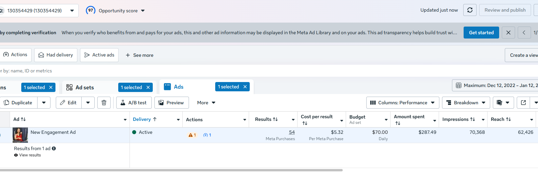Delete the selected ad with trash icon

pyautogui.click(x=104, y=103)
